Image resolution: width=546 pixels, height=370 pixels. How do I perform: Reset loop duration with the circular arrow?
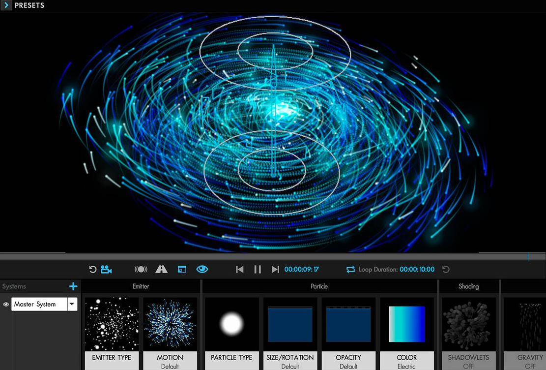[x=446, y=269]
